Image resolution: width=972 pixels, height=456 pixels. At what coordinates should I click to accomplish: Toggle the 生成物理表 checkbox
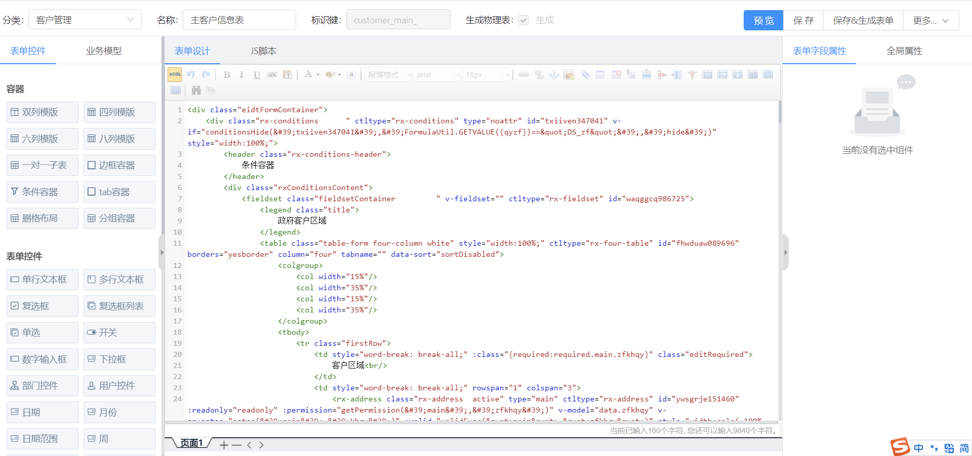click(x=523, y=20)
